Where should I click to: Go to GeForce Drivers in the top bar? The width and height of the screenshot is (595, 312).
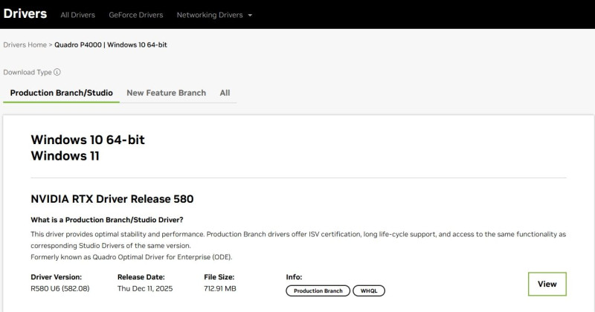tap(135, 15)
